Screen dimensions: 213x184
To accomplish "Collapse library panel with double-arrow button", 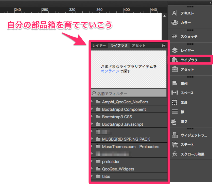I will (x=164, y=46).
